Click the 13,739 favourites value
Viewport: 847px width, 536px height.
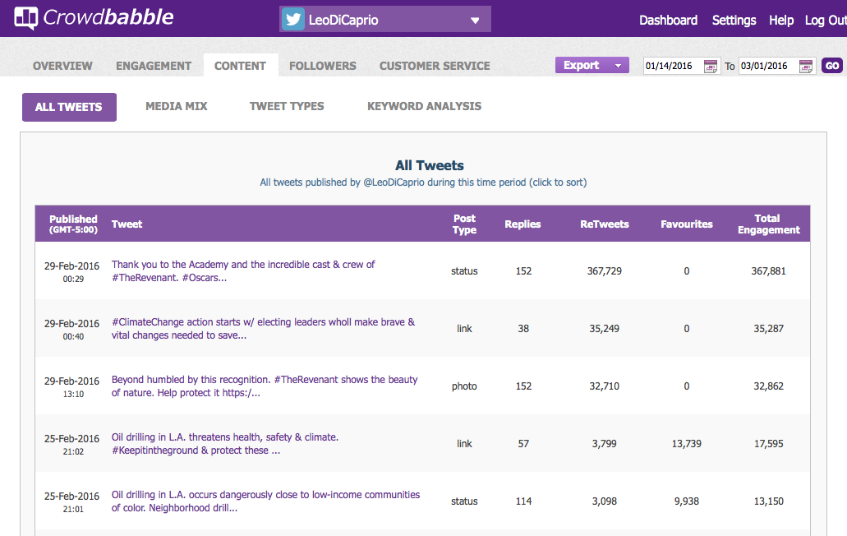coord(687,444)
